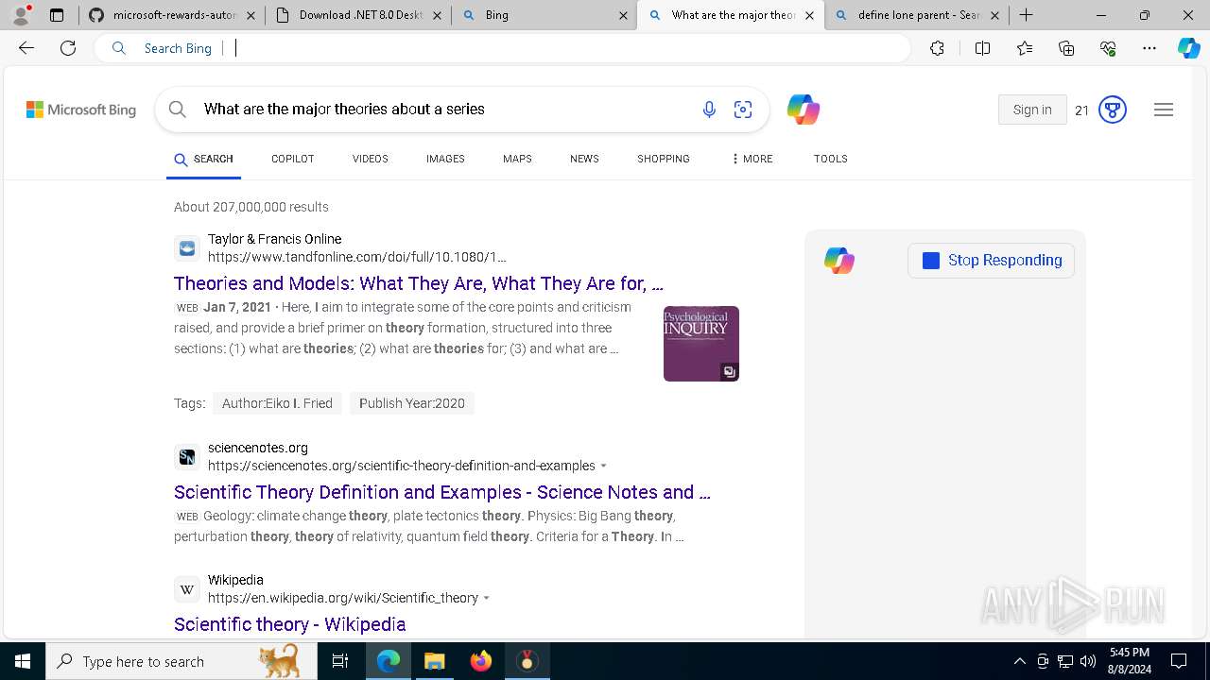Open Favorites star icon
The image size is (1210, 680).
point(1025,48)
